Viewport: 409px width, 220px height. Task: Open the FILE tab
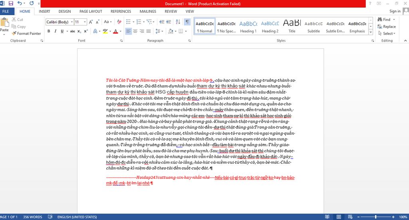pos(6,12)
